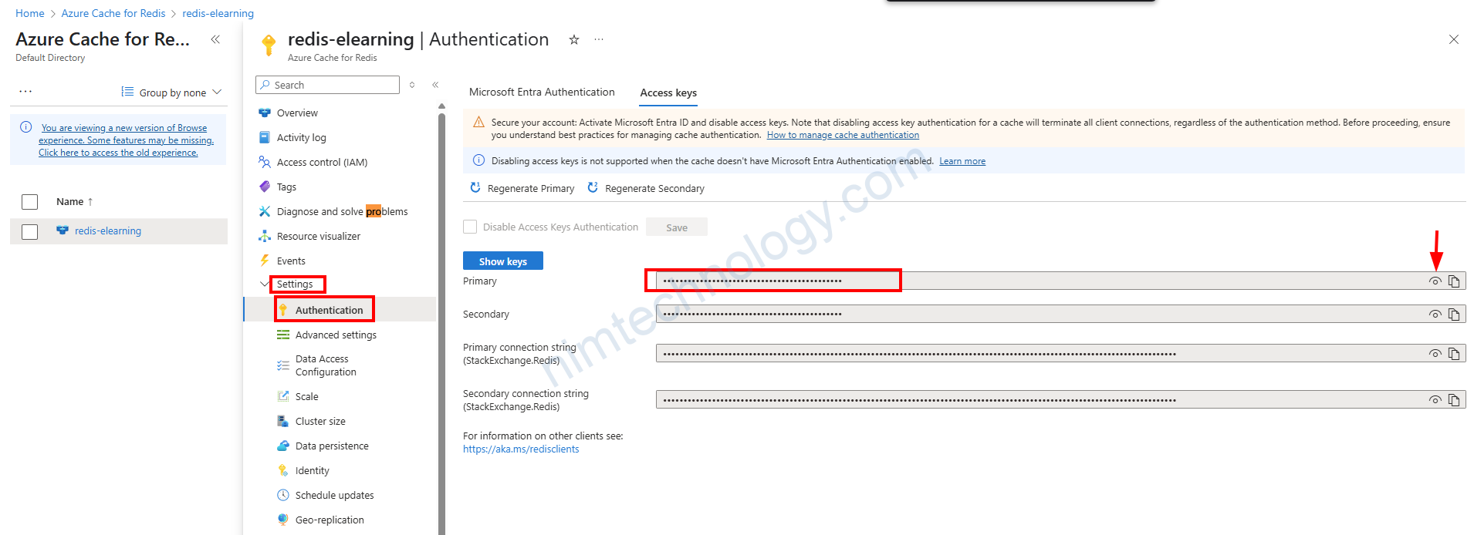Switch to the Microsoft Entra Authentication tab
The width and height of the screenshot is (1474, 535).
[x=542, y=92]
